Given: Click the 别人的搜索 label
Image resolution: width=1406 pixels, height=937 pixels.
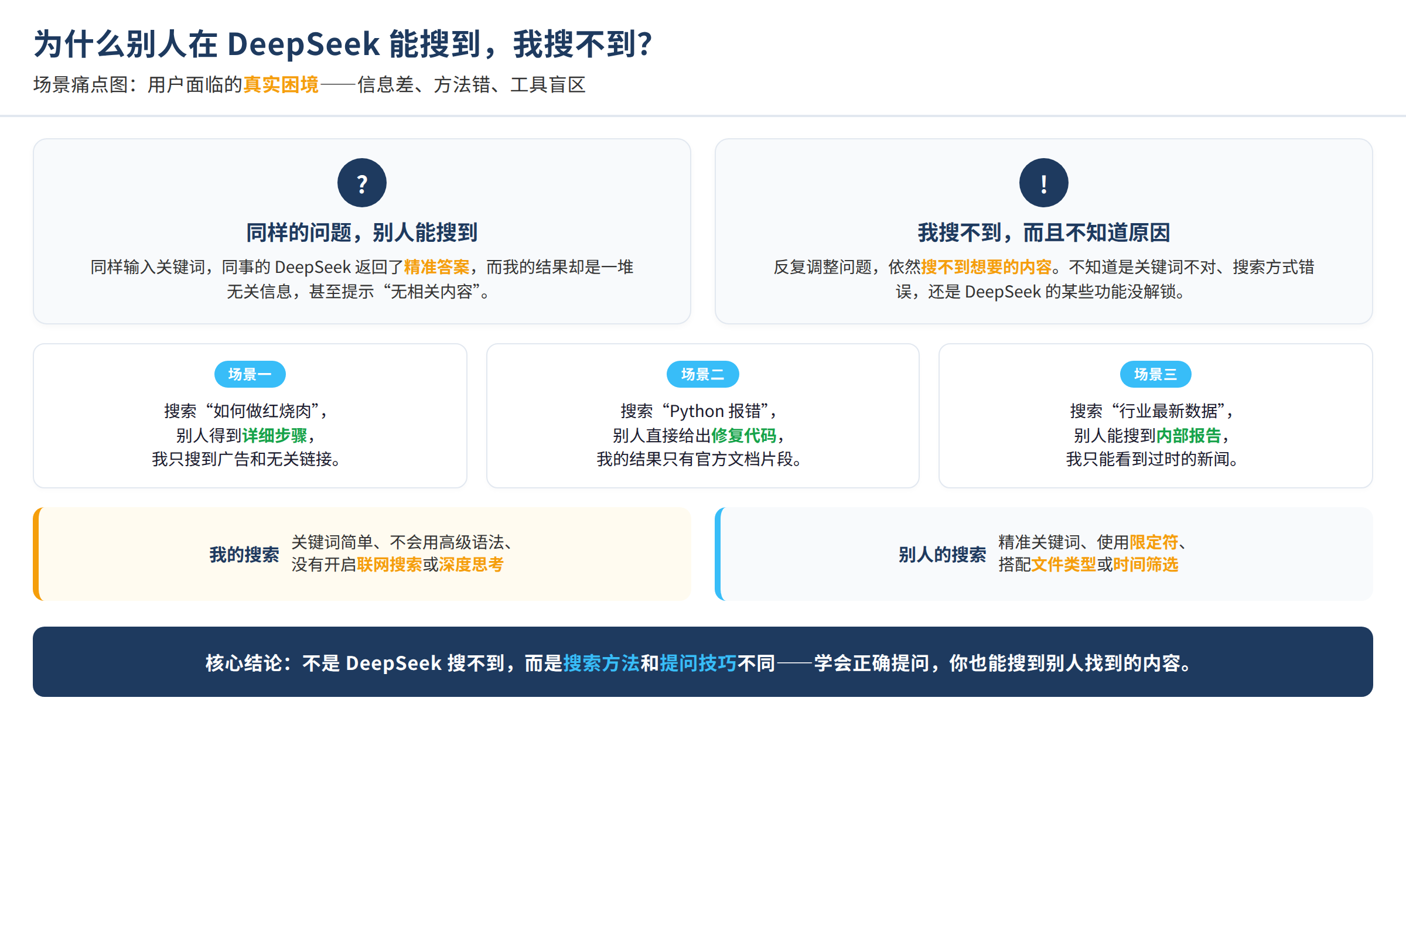Looking at the screenshot, I should click(x=942, y=555).
